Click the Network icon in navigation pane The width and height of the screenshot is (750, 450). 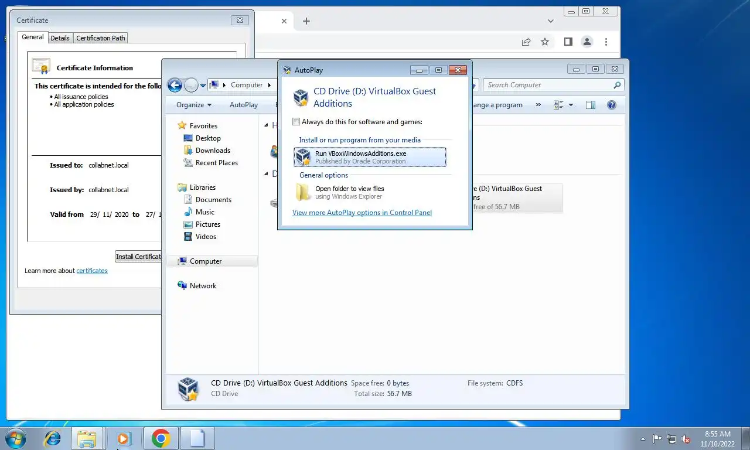182,286
